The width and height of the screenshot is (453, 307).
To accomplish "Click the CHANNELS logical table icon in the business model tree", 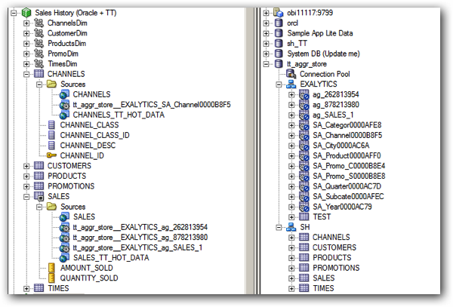I will click(x=39, y=74).
